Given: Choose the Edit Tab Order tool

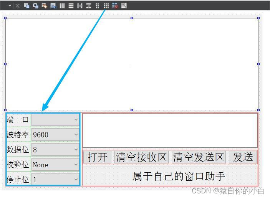Looking at the screenshot, I should tap(53, 6).
